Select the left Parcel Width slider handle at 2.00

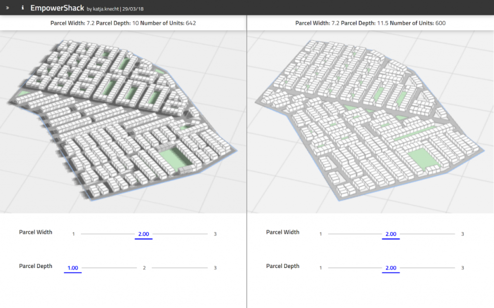click(x=143, y=234)
